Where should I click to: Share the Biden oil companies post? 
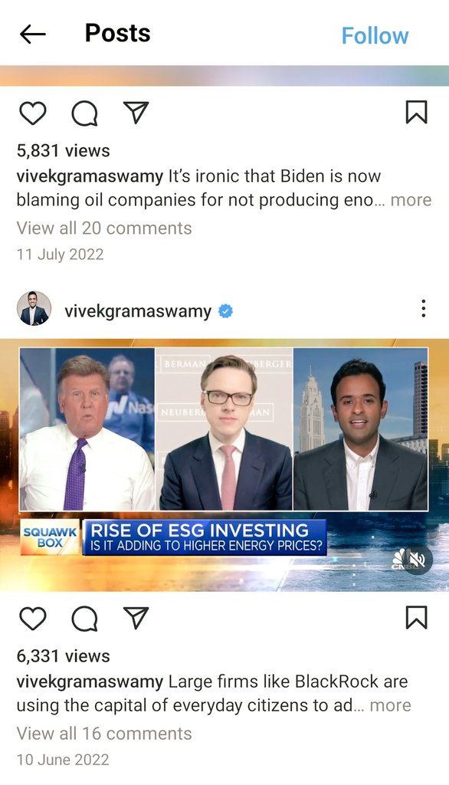pos(136,112)
